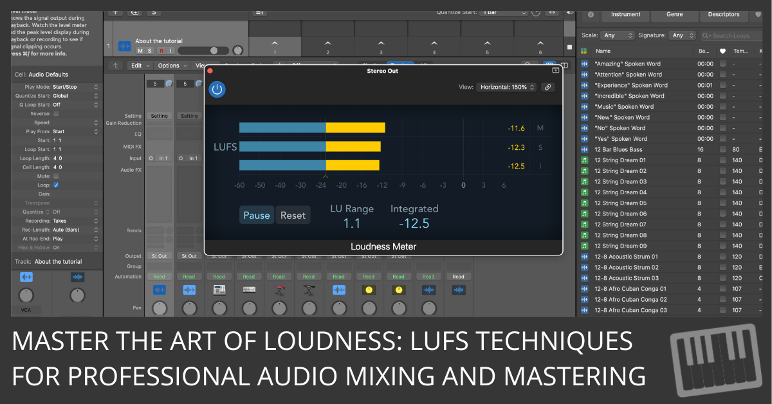Viewport: 772px width, 404px height.
Task: Enable the Reverse checkbox
Action: [x=56, y=113]
